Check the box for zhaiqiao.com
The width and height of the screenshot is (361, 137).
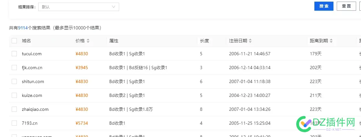[14, 109]
